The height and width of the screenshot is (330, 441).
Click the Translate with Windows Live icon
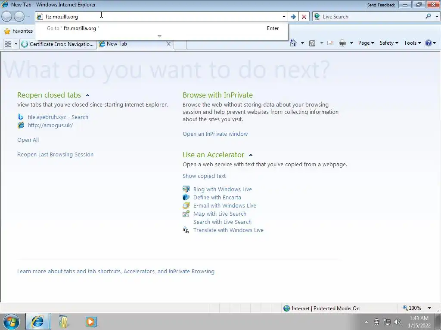tap(186, 230)
